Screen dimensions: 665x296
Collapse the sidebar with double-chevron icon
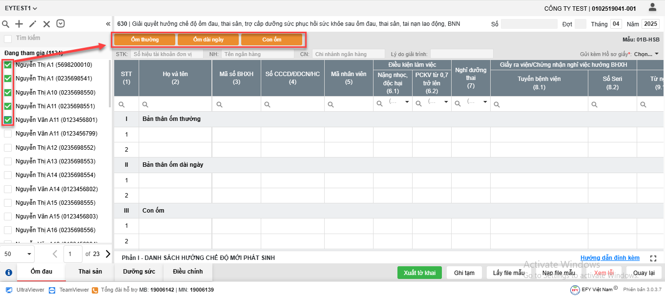(x=108, y=24)
